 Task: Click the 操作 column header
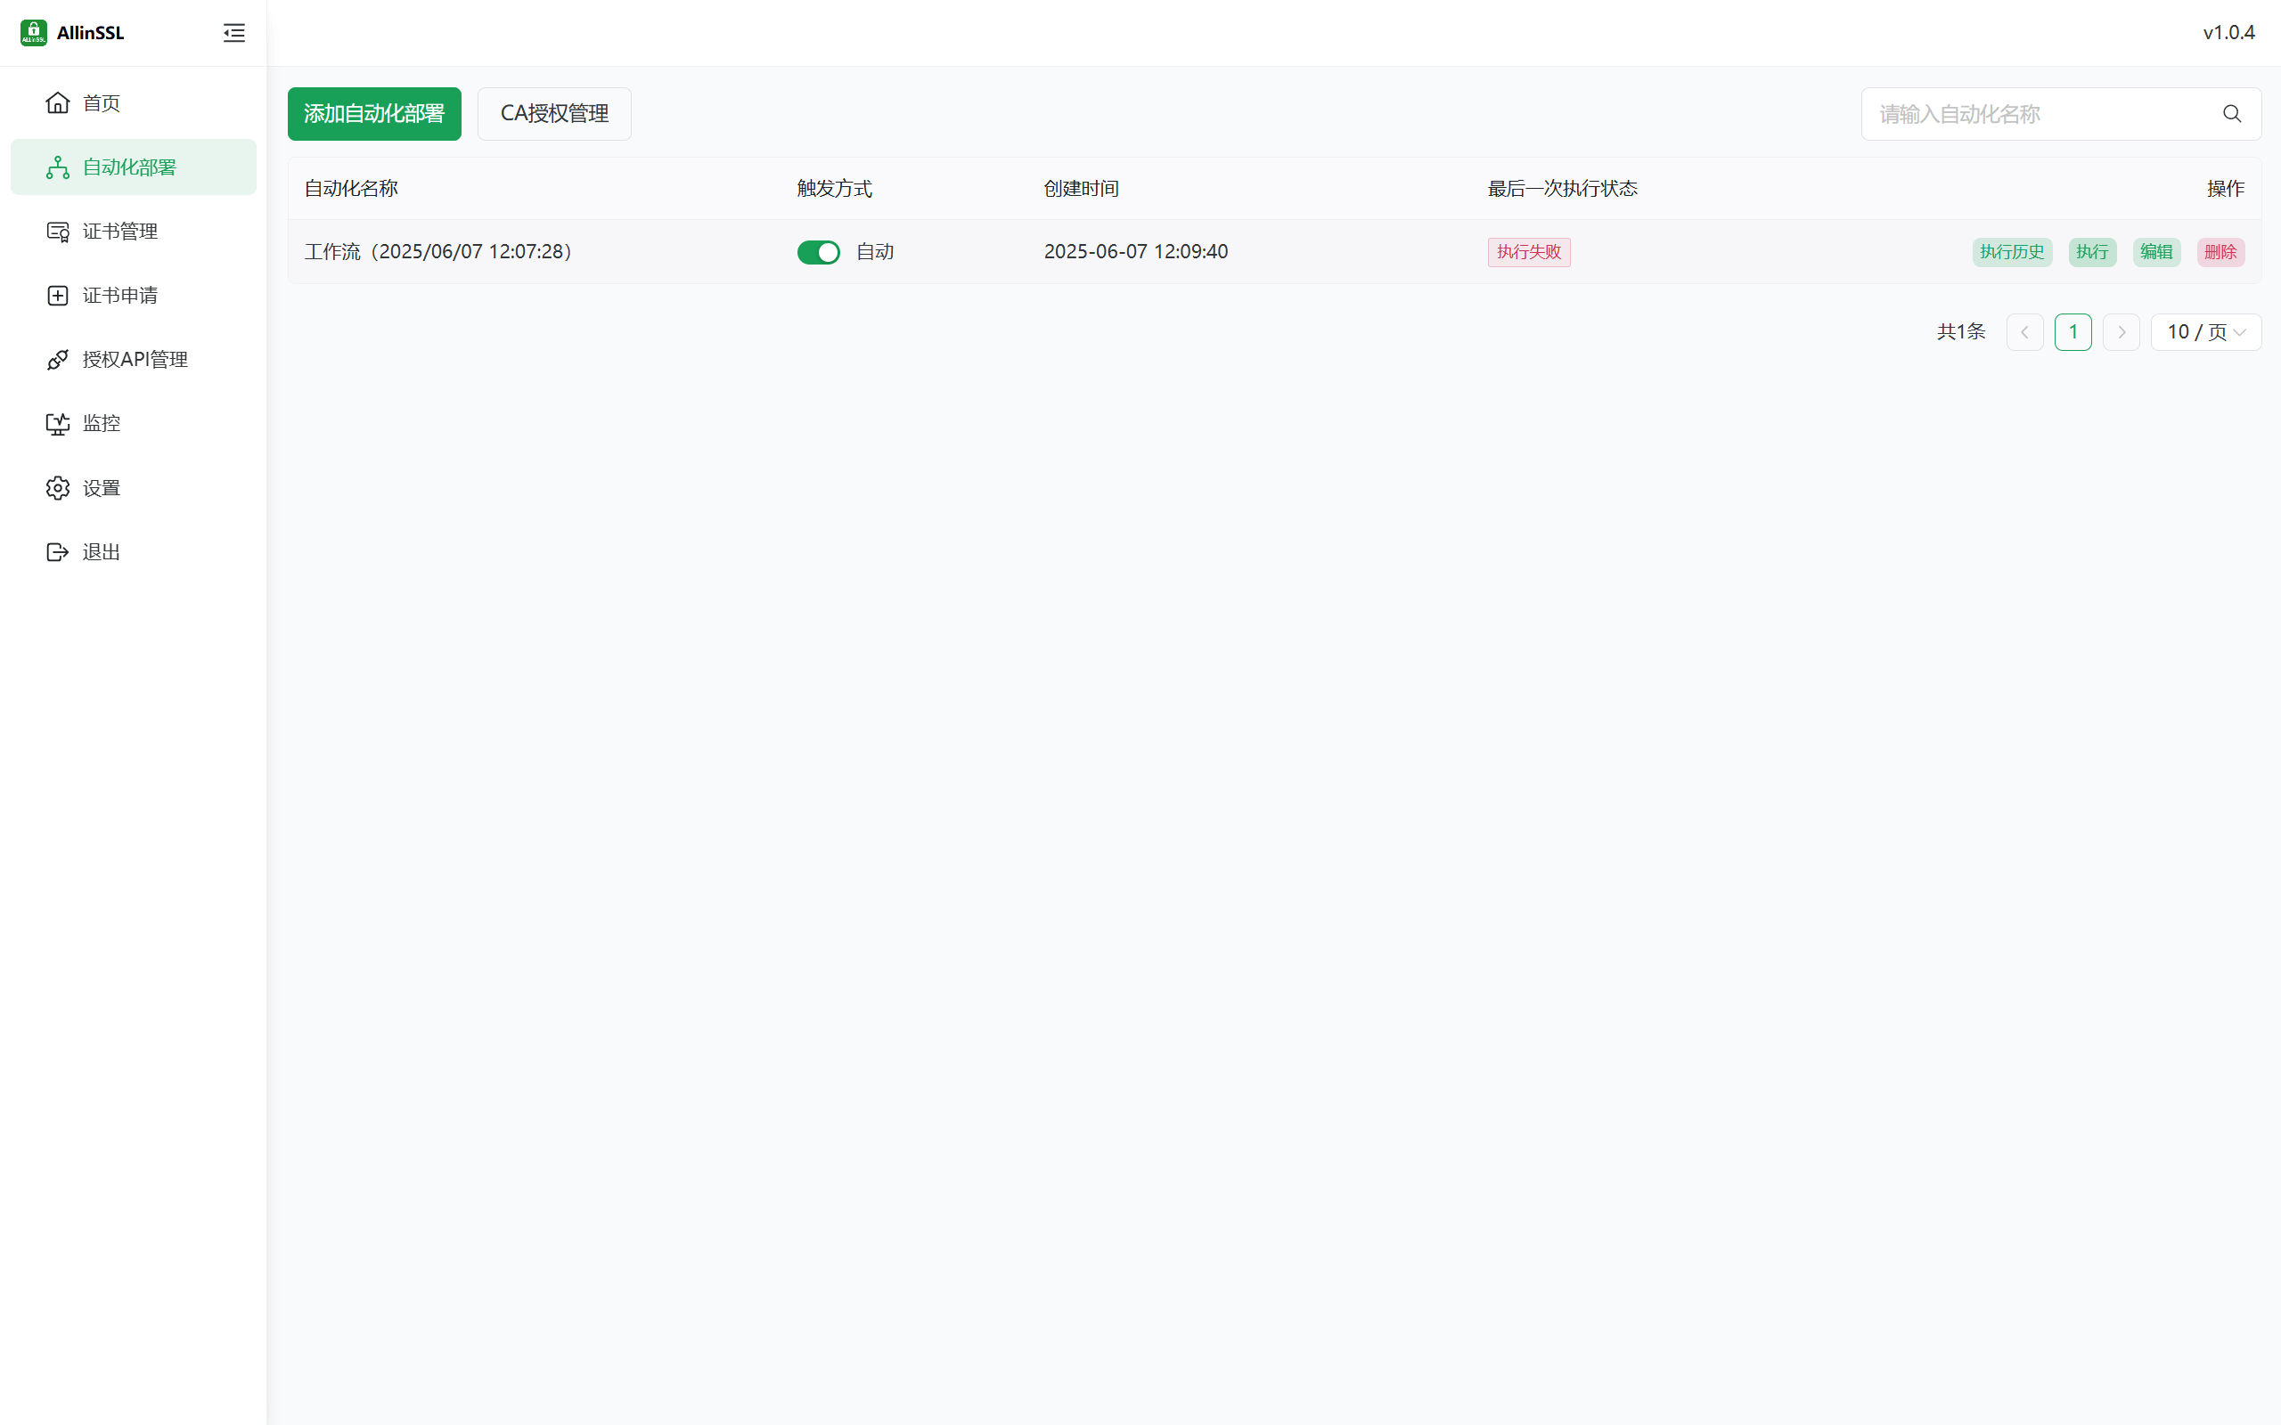coord(2226,189)
